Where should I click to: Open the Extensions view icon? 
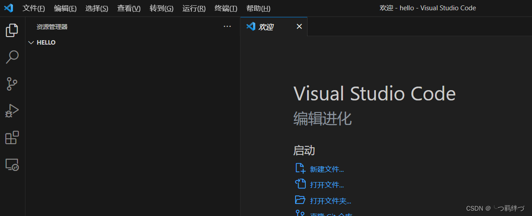12,137
